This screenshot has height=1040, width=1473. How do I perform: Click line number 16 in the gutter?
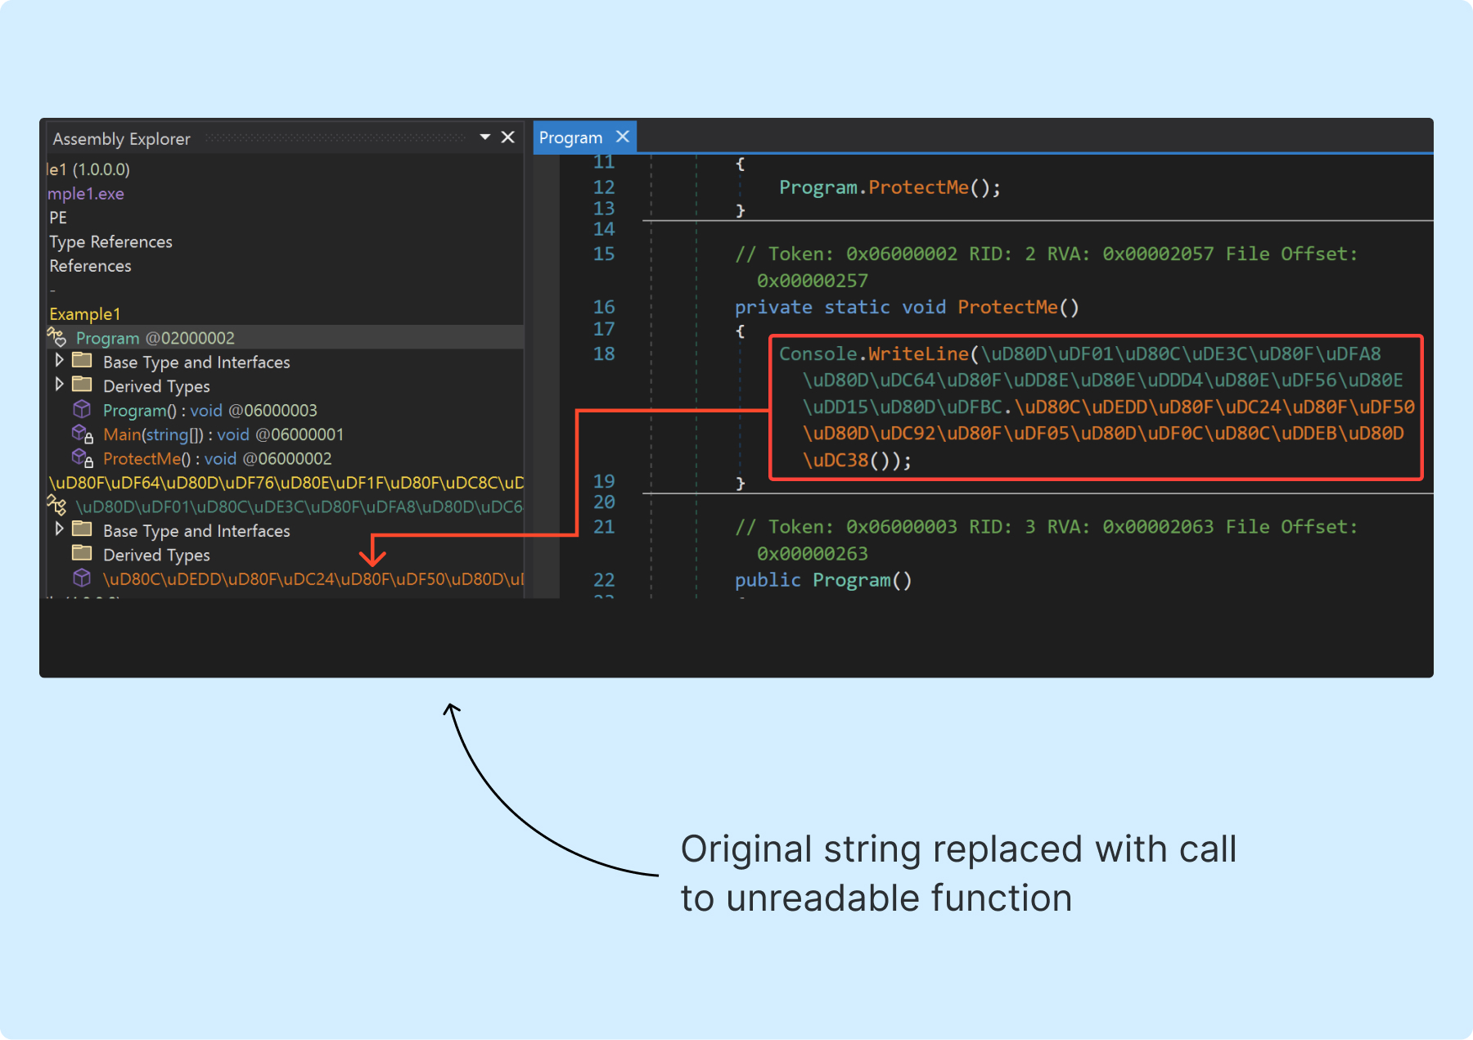pyautogui.click(x=604, y=307)
